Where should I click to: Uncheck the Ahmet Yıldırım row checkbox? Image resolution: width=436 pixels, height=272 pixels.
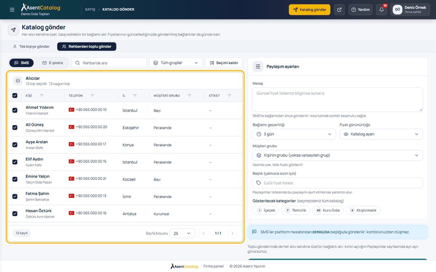(15, 110)
